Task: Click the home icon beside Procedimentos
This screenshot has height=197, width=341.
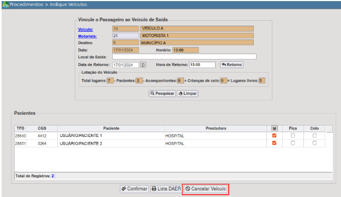Action: (5, 4)
